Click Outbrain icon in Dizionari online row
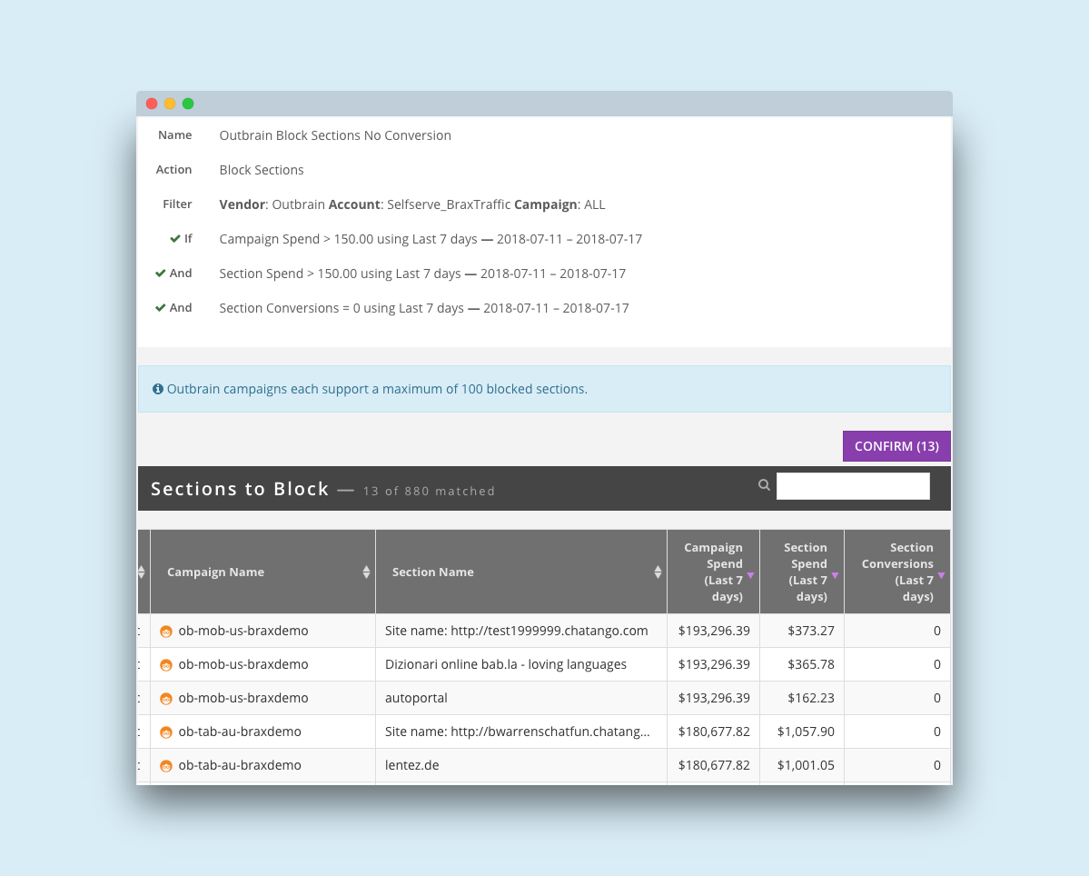 click(x=166, y=665)
